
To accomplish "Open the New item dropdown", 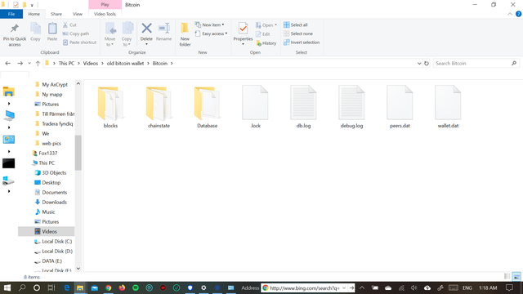I will 210,25.
